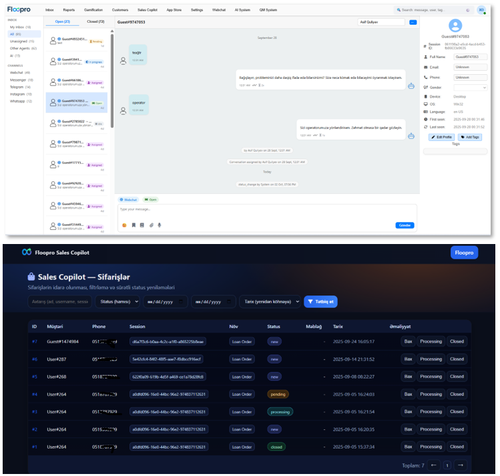
Task: Click bot icon beside 'Sizi operatorumuza' message
Action: (411, 136)
